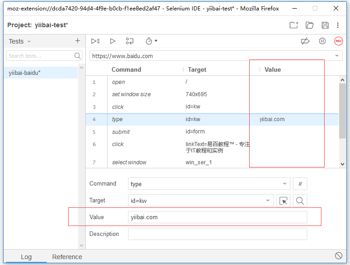Open Target field dropdown arrow
350x265 pixels.
[268, 201]
